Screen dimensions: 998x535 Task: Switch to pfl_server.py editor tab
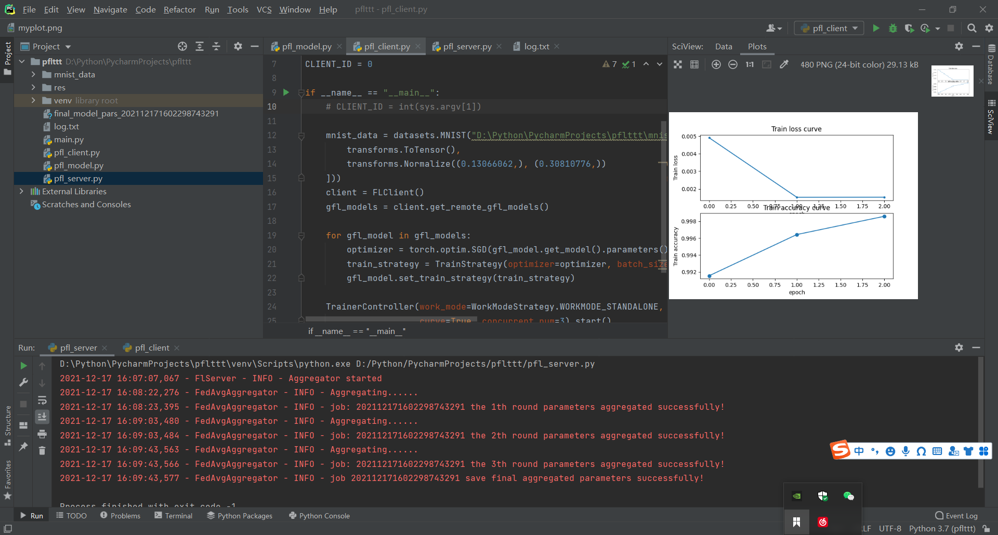coord(467,46)
